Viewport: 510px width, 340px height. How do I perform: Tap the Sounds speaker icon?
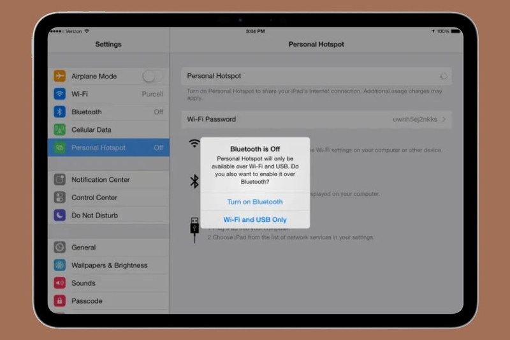point(59,283)
